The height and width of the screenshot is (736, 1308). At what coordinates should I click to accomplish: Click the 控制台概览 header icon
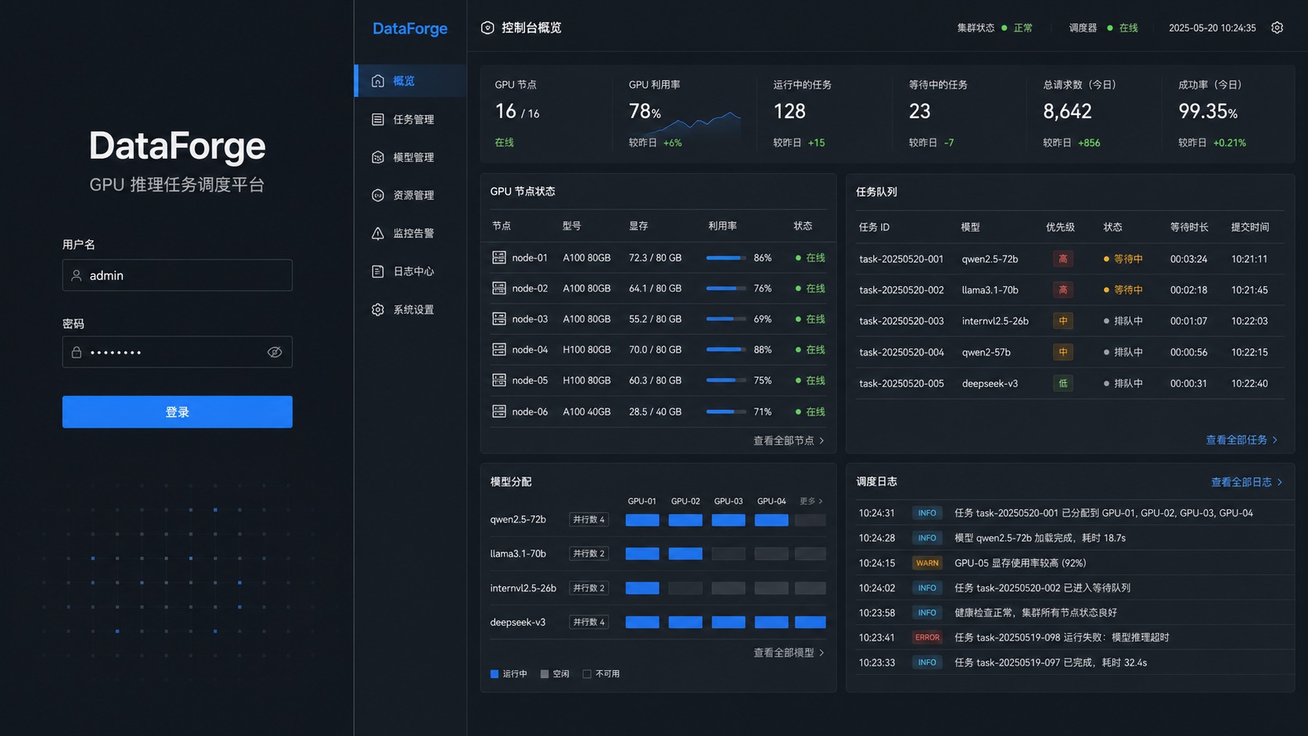pyautogui.click(x=487, y=27)
